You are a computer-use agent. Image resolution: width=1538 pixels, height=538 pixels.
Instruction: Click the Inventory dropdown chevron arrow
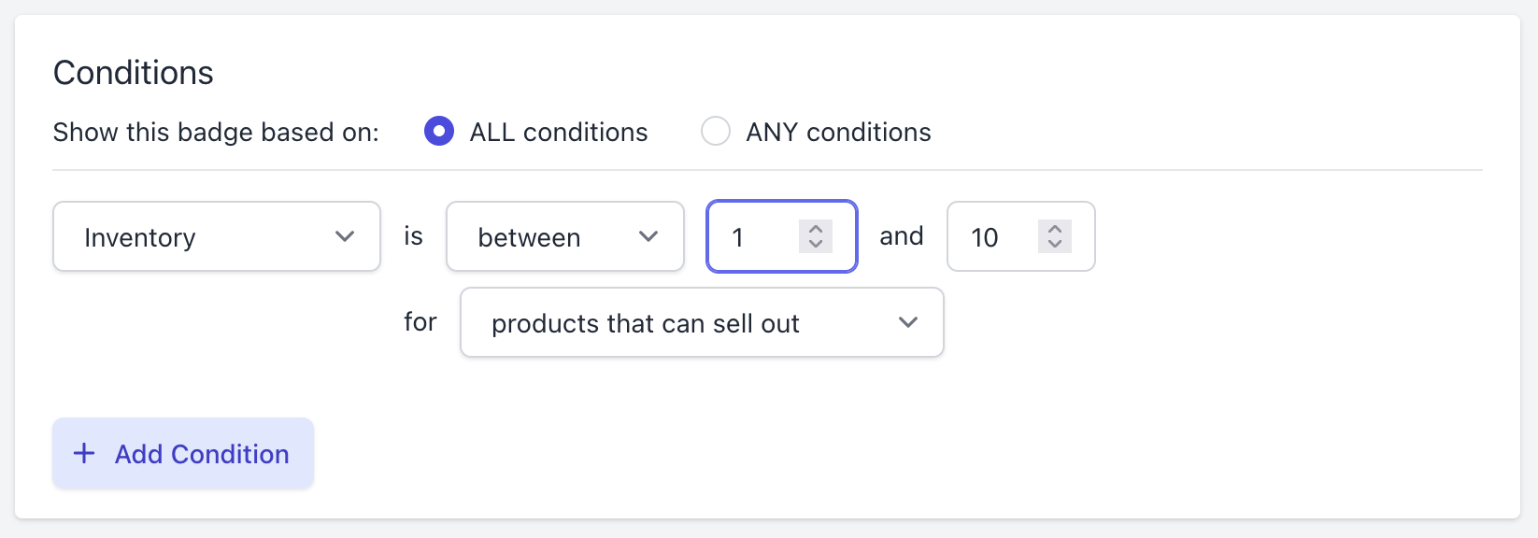(x=345, y=237)
